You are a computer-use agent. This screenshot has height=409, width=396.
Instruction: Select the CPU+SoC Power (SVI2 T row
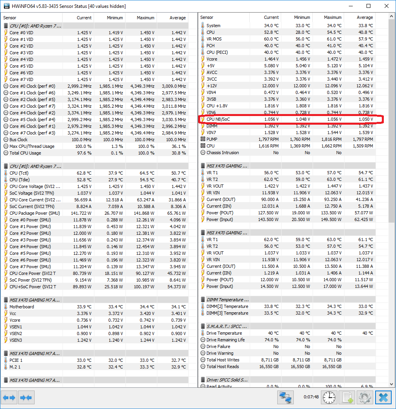point(94,287)
